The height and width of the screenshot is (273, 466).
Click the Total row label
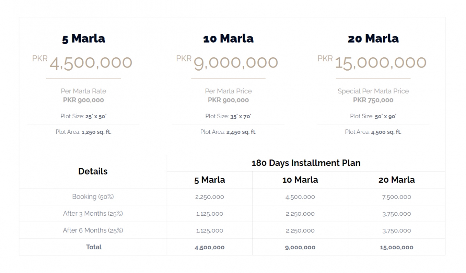pyautogui.click(x=94, y=247)
